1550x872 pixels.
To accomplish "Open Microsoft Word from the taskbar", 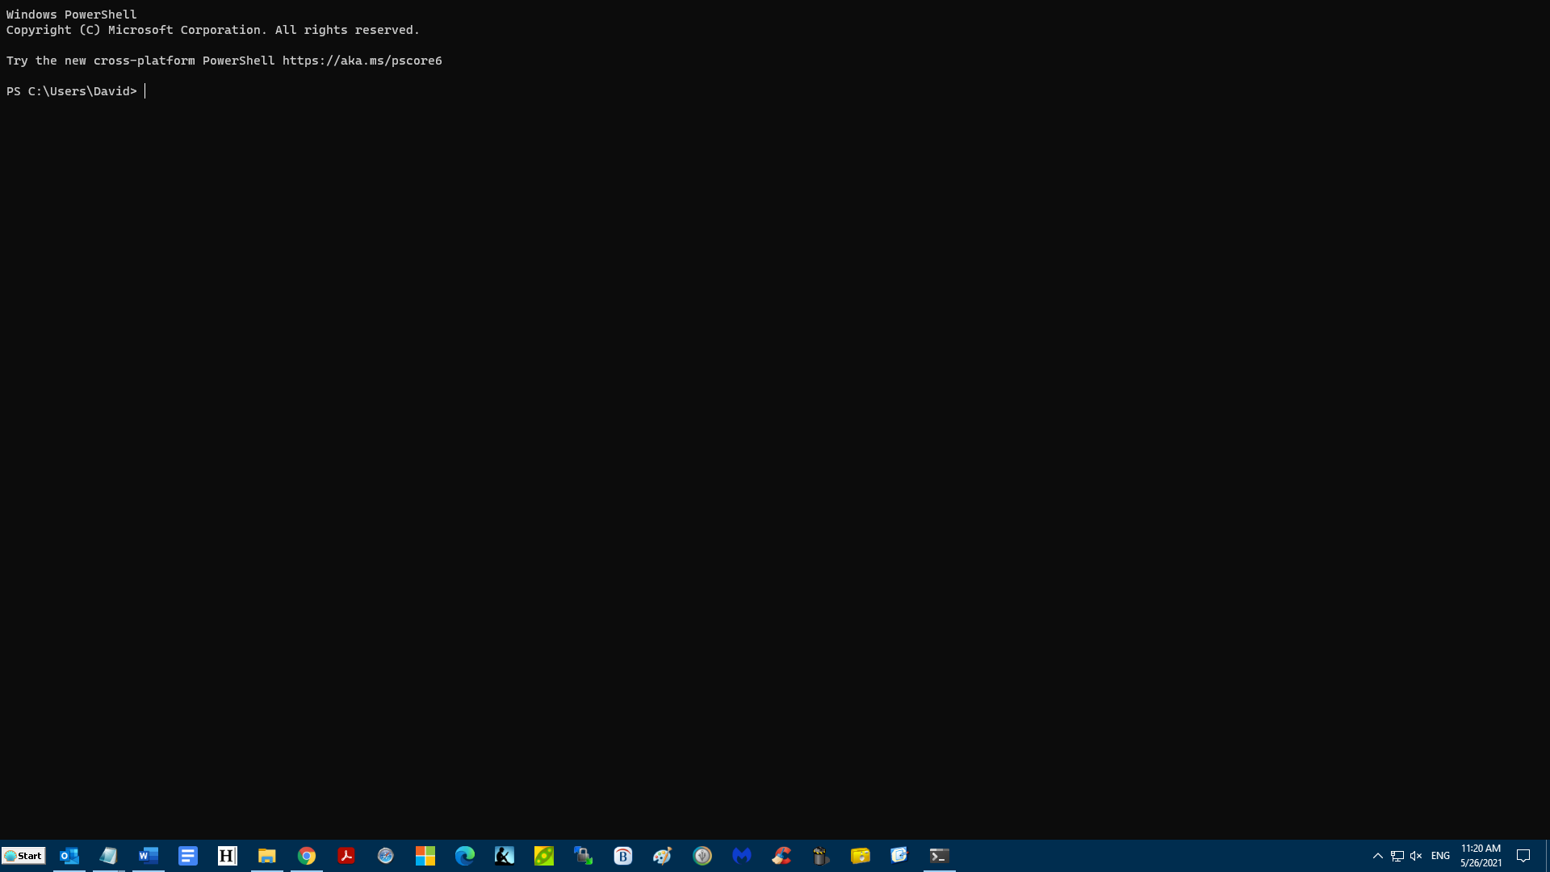I will coord(149,856).
